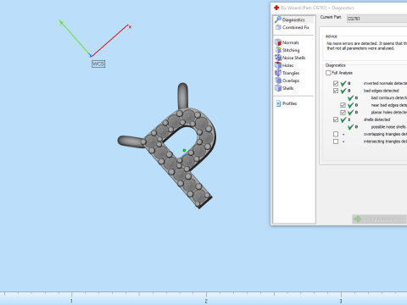
Task: Click the 'bad contours detected' result row
Action: click(377, 97)
